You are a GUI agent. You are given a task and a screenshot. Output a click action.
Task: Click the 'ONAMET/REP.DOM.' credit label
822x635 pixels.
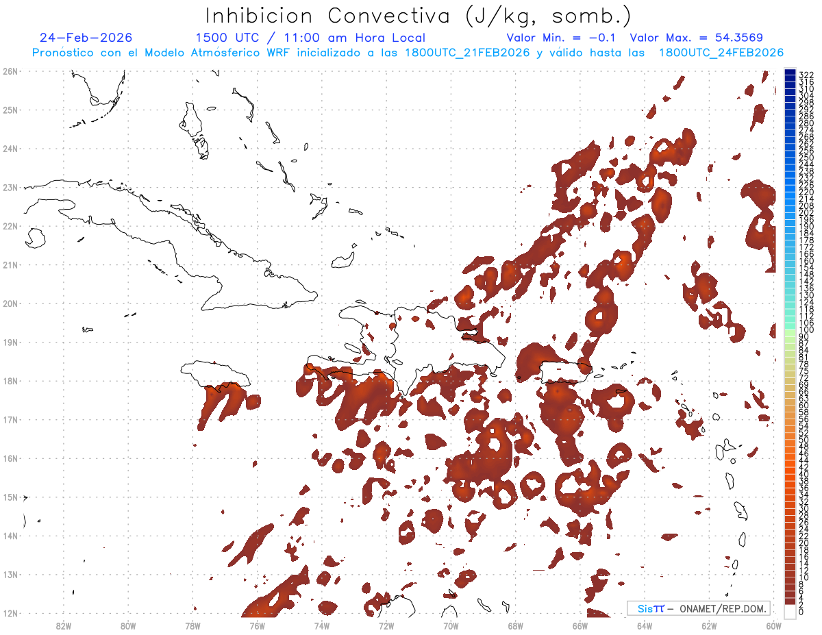tap(724, 608)
